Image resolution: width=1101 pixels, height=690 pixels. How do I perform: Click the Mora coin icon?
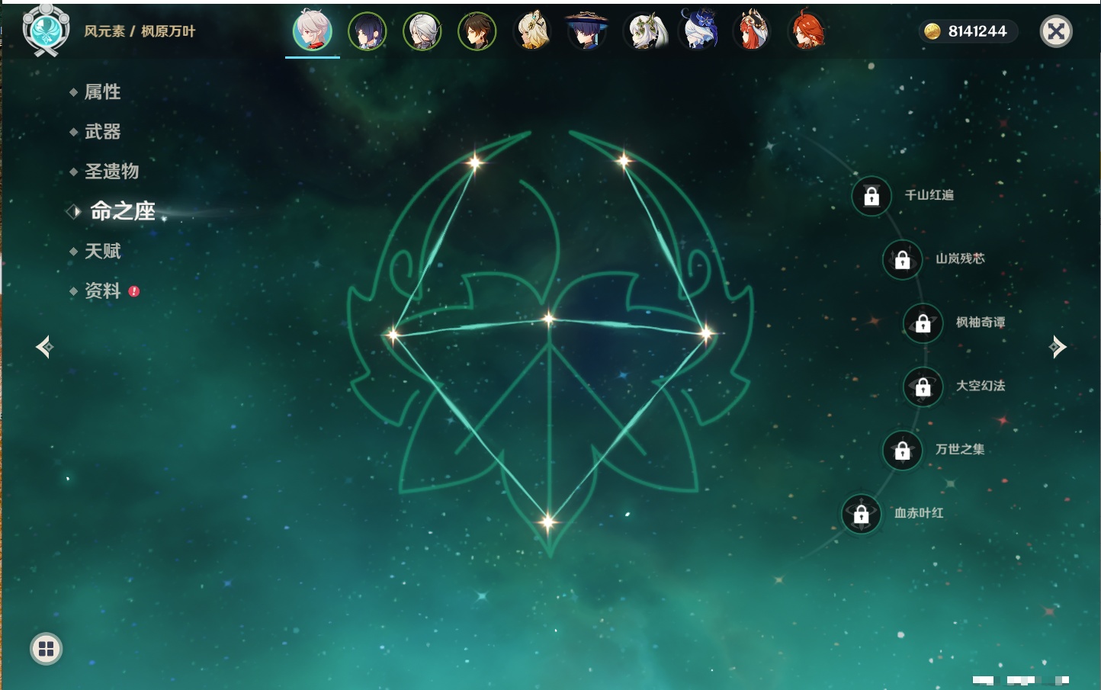tap(932, 31)
